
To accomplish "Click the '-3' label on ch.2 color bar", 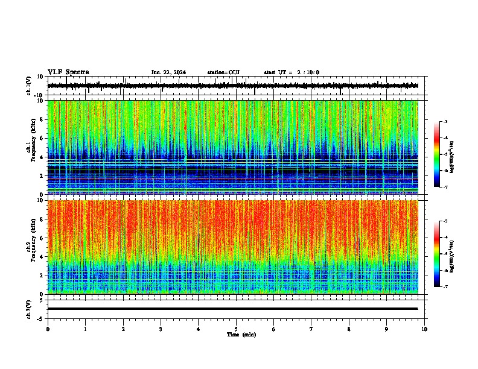I will tap(445, 221).
